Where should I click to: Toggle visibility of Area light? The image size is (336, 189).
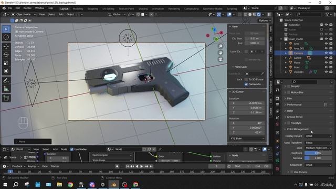(x=326, y=44)
